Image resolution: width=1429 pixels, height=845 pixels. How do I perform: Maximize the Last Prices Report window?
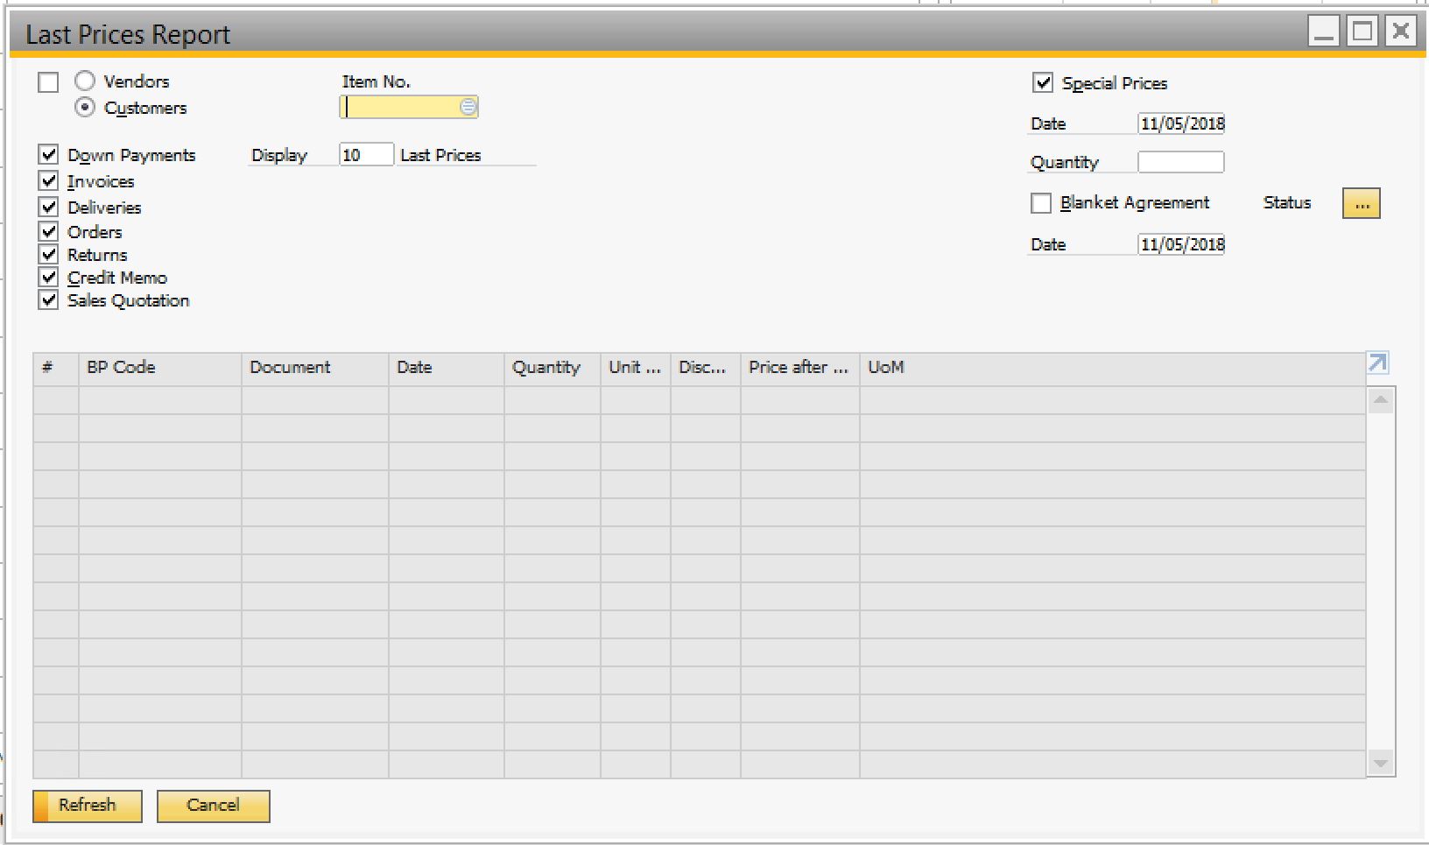[1362, 32]
